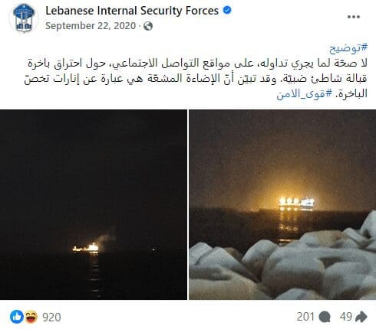Show the 920 reactions list

click(51, 318)
